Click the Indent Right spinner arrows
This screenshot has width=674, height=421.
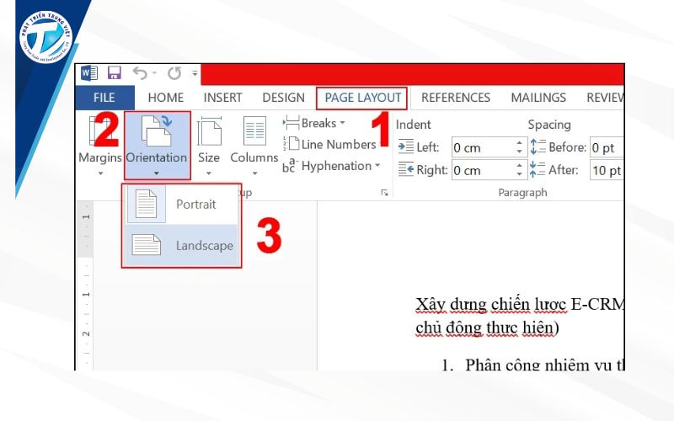pos(521,170)
